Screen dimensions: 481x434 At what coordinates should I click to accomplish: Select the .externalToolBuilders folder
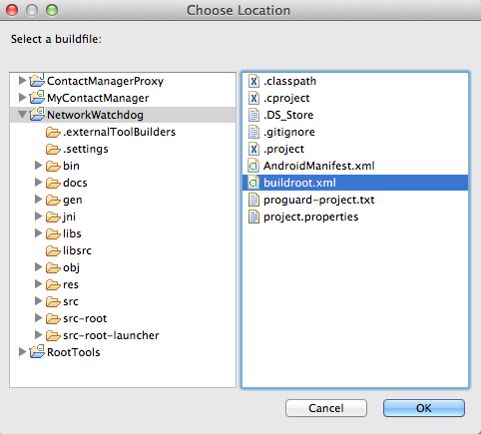[x=111, y=132]
